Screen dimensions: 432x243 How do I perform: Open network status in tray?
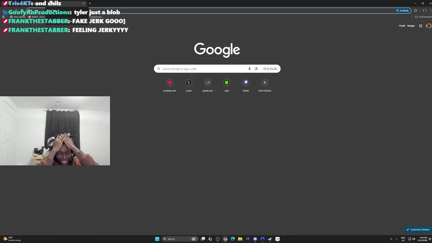coord(409,239)
